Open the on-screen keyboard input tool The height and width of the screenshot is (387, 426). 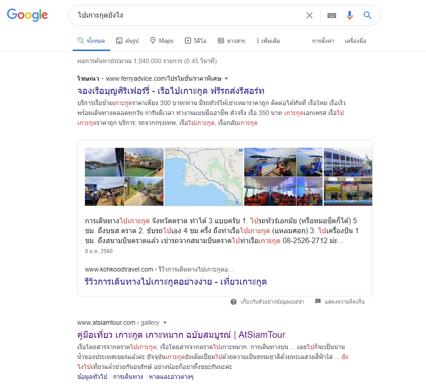tap(332, 15)
